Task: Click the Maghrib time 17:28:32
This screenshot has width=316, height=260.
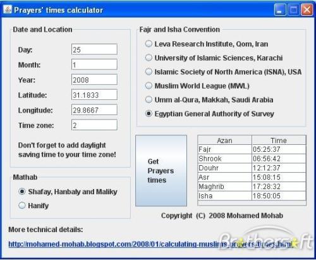Action: (x=279, y=187)
